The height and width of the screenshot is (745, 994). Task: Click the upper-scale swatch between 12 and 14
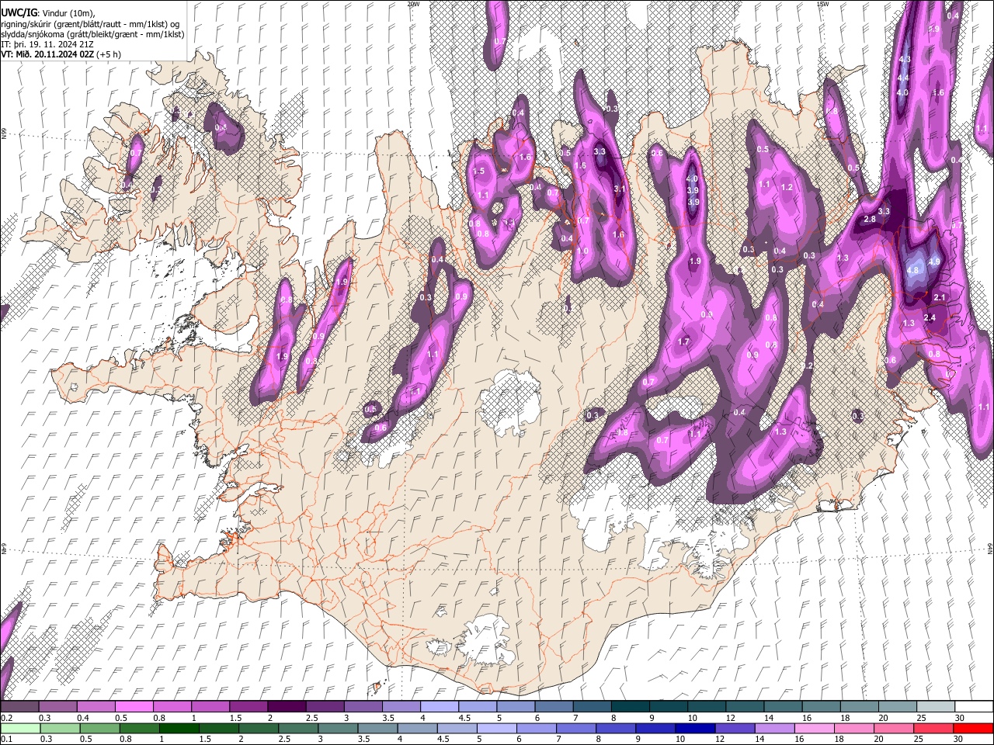pyautogui.click(x=745, y=707)
